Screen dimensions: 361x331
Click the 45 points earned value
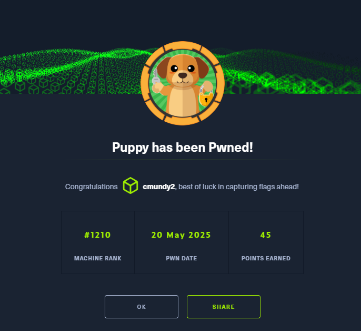coord(266,235)
